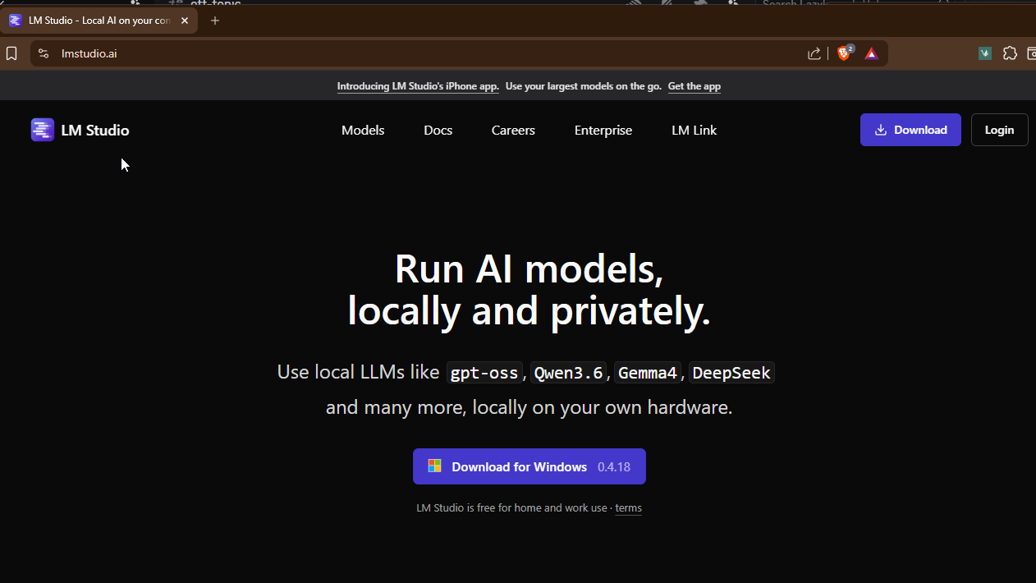Click the version number 0.4.18
Image resolution: width=1036 pixels, height=583 pixels.
pyautogui.click(x=614, y=466)
